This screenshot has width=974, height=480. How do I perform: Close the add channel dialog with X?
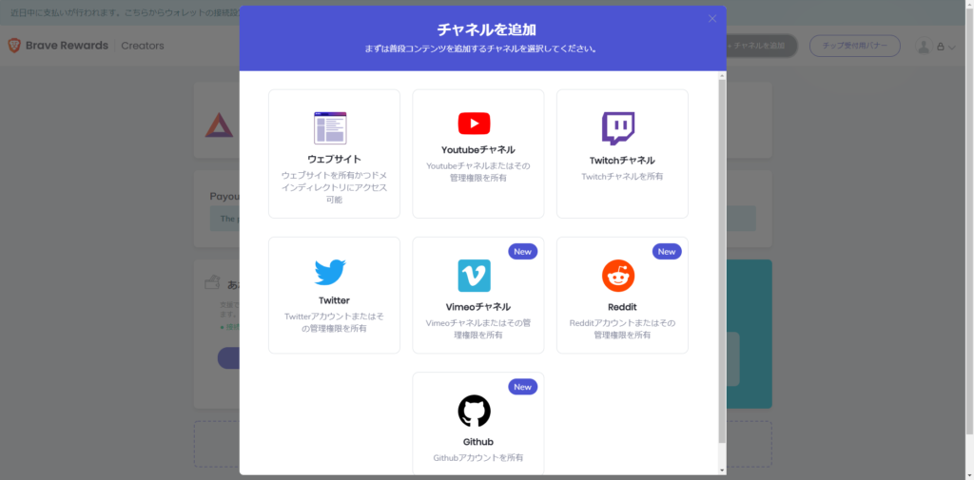click(x=712, y=19)
